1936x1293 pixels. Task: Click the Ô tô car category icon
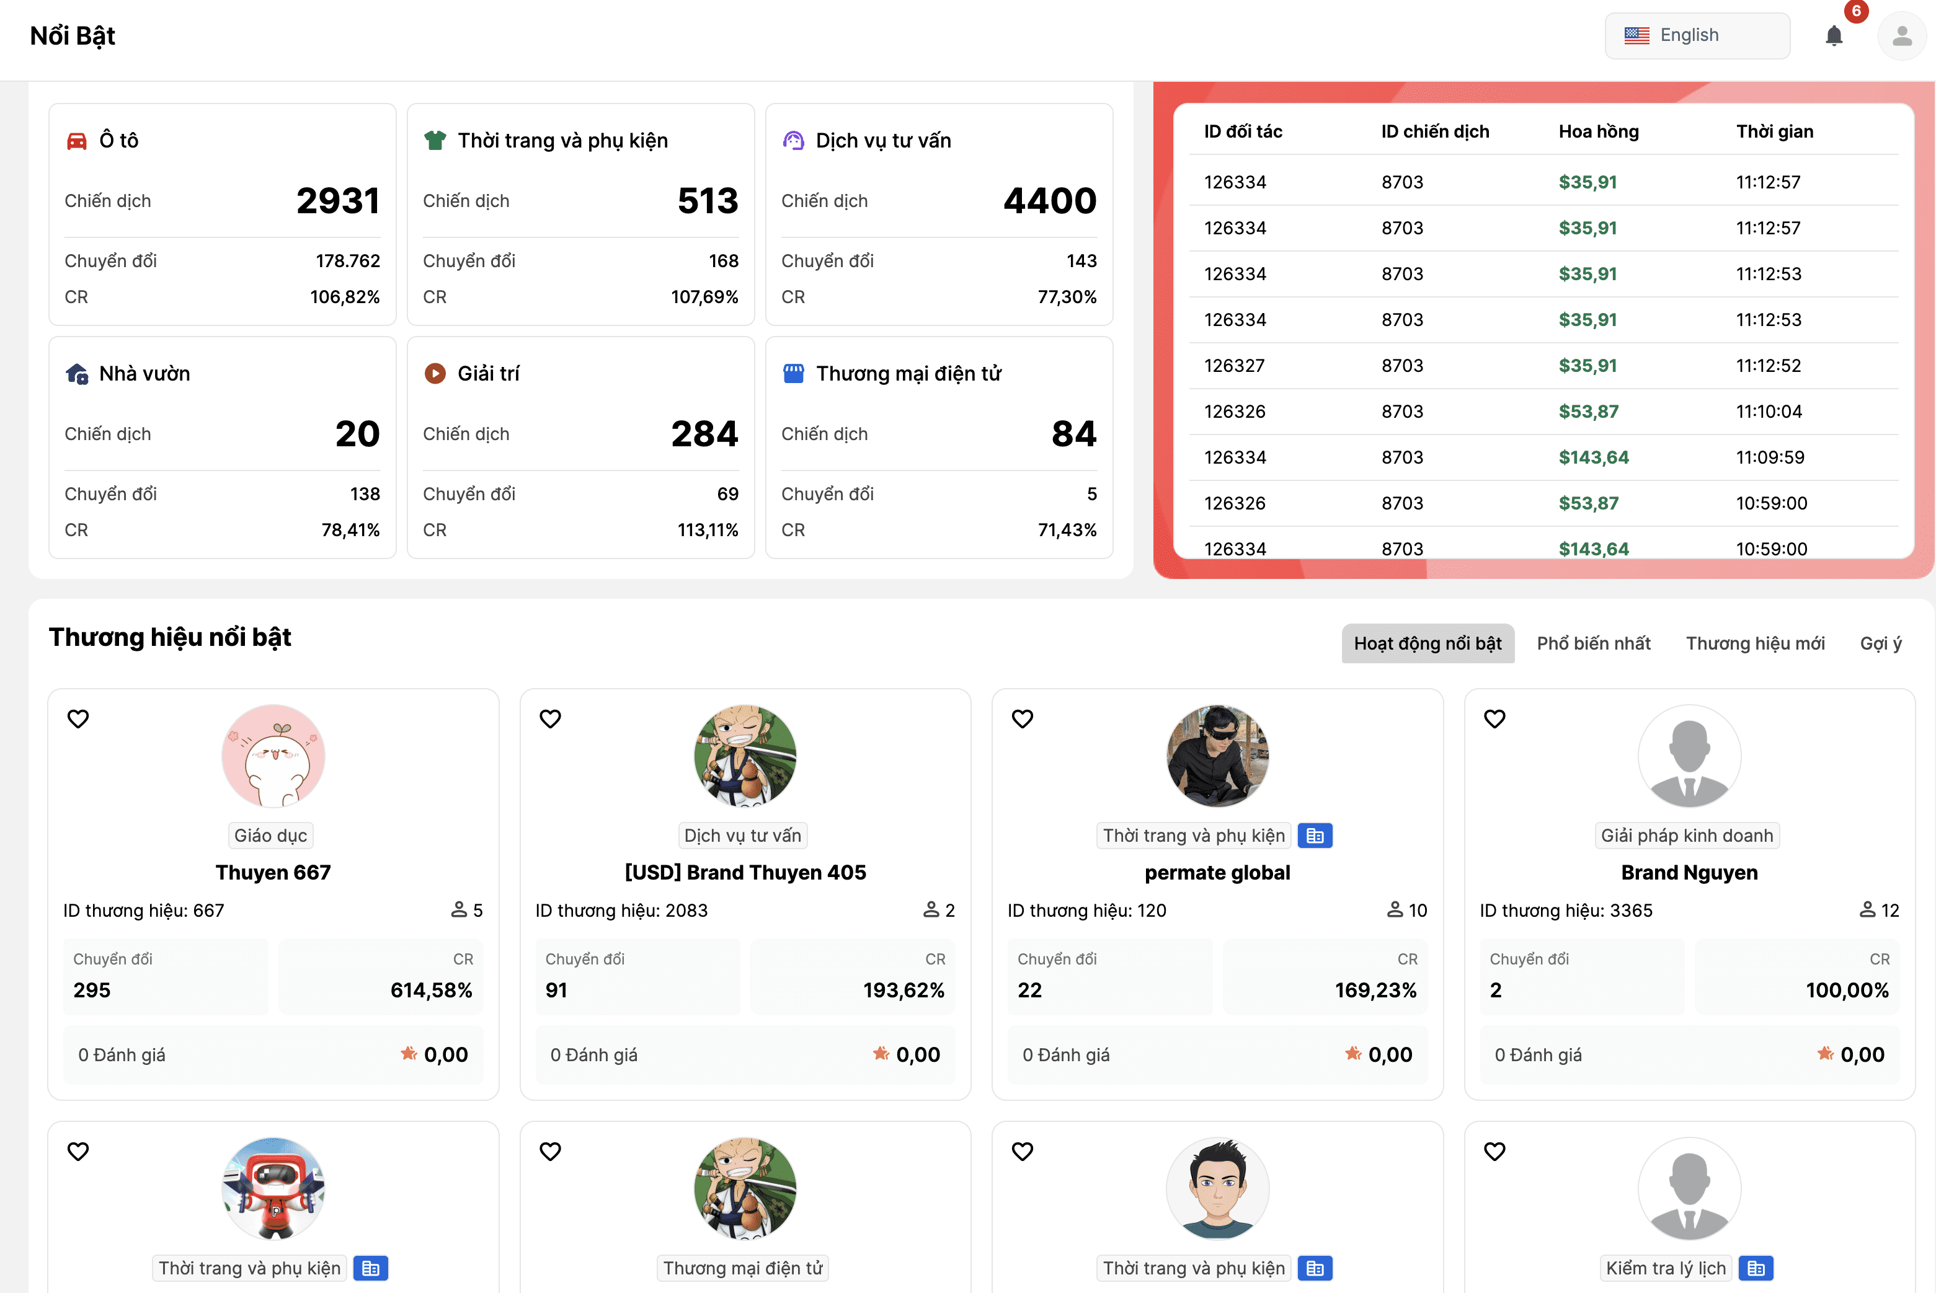pos(77,141)
